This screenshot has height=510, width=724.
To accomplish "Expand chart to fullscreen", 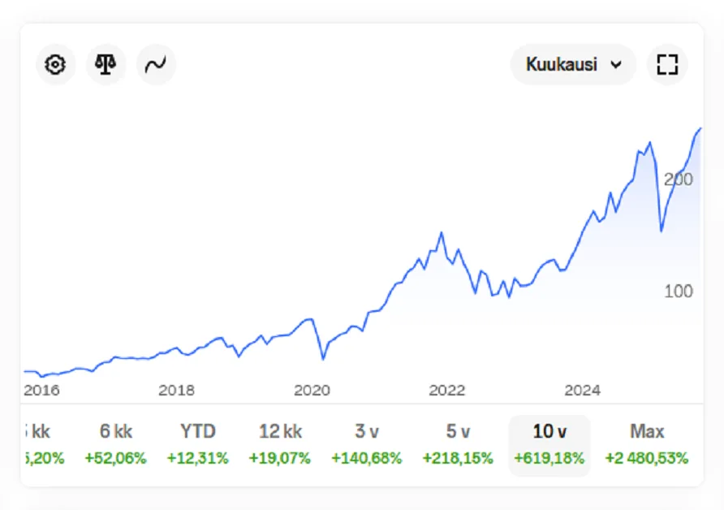I will [667, 65].
